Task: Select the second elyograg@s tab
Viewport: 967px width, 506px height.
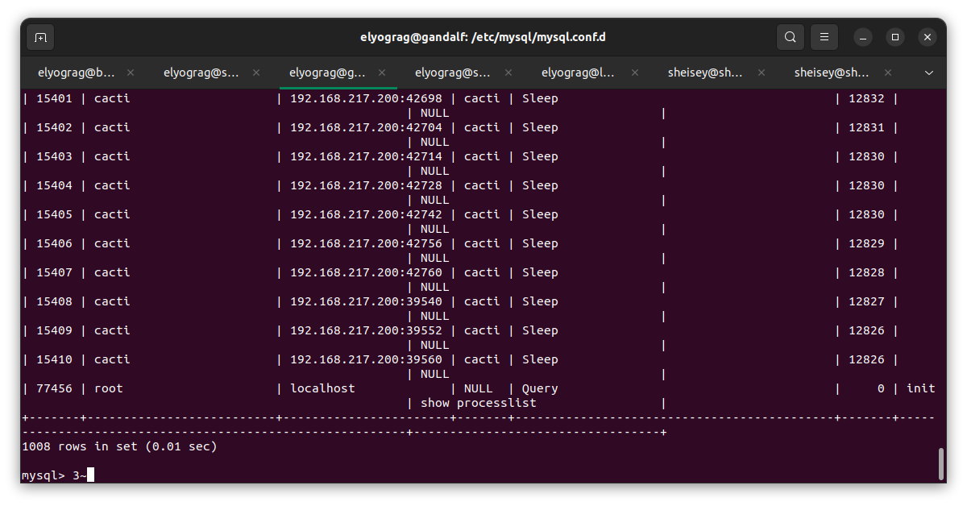Action: click(201, 72)
